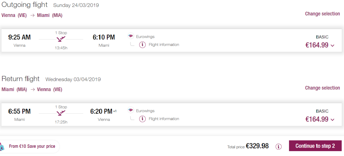Click the save-your-price piggy bank icon
This screenshot has width=344, height=156.
click(x=2, y=147)
